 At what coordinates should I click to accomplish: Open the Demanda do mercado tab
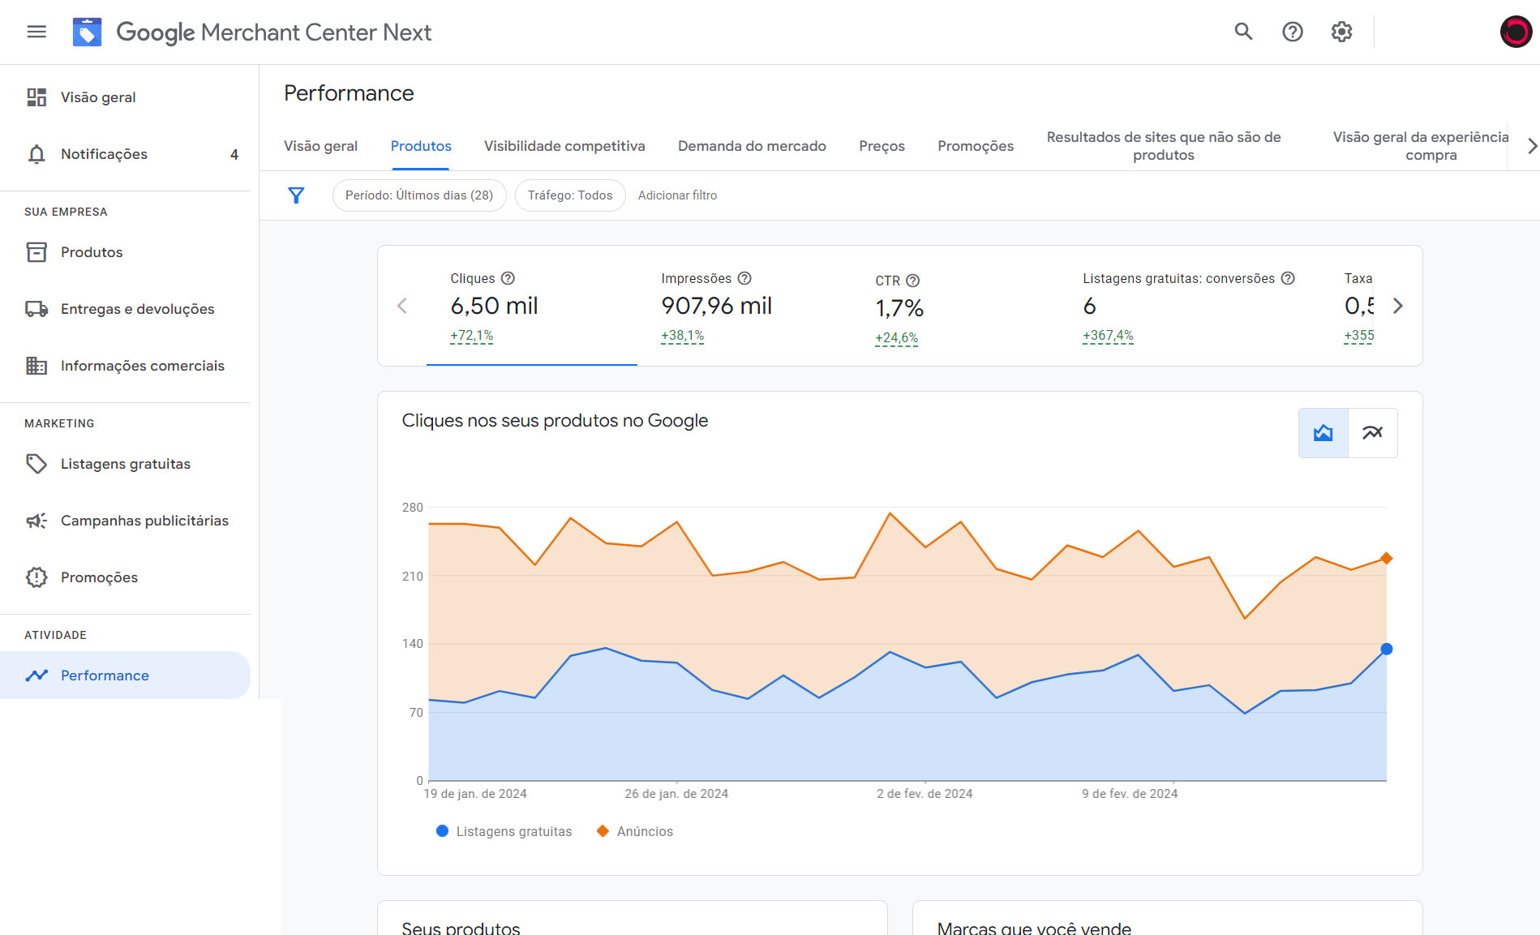click(752, 146)
